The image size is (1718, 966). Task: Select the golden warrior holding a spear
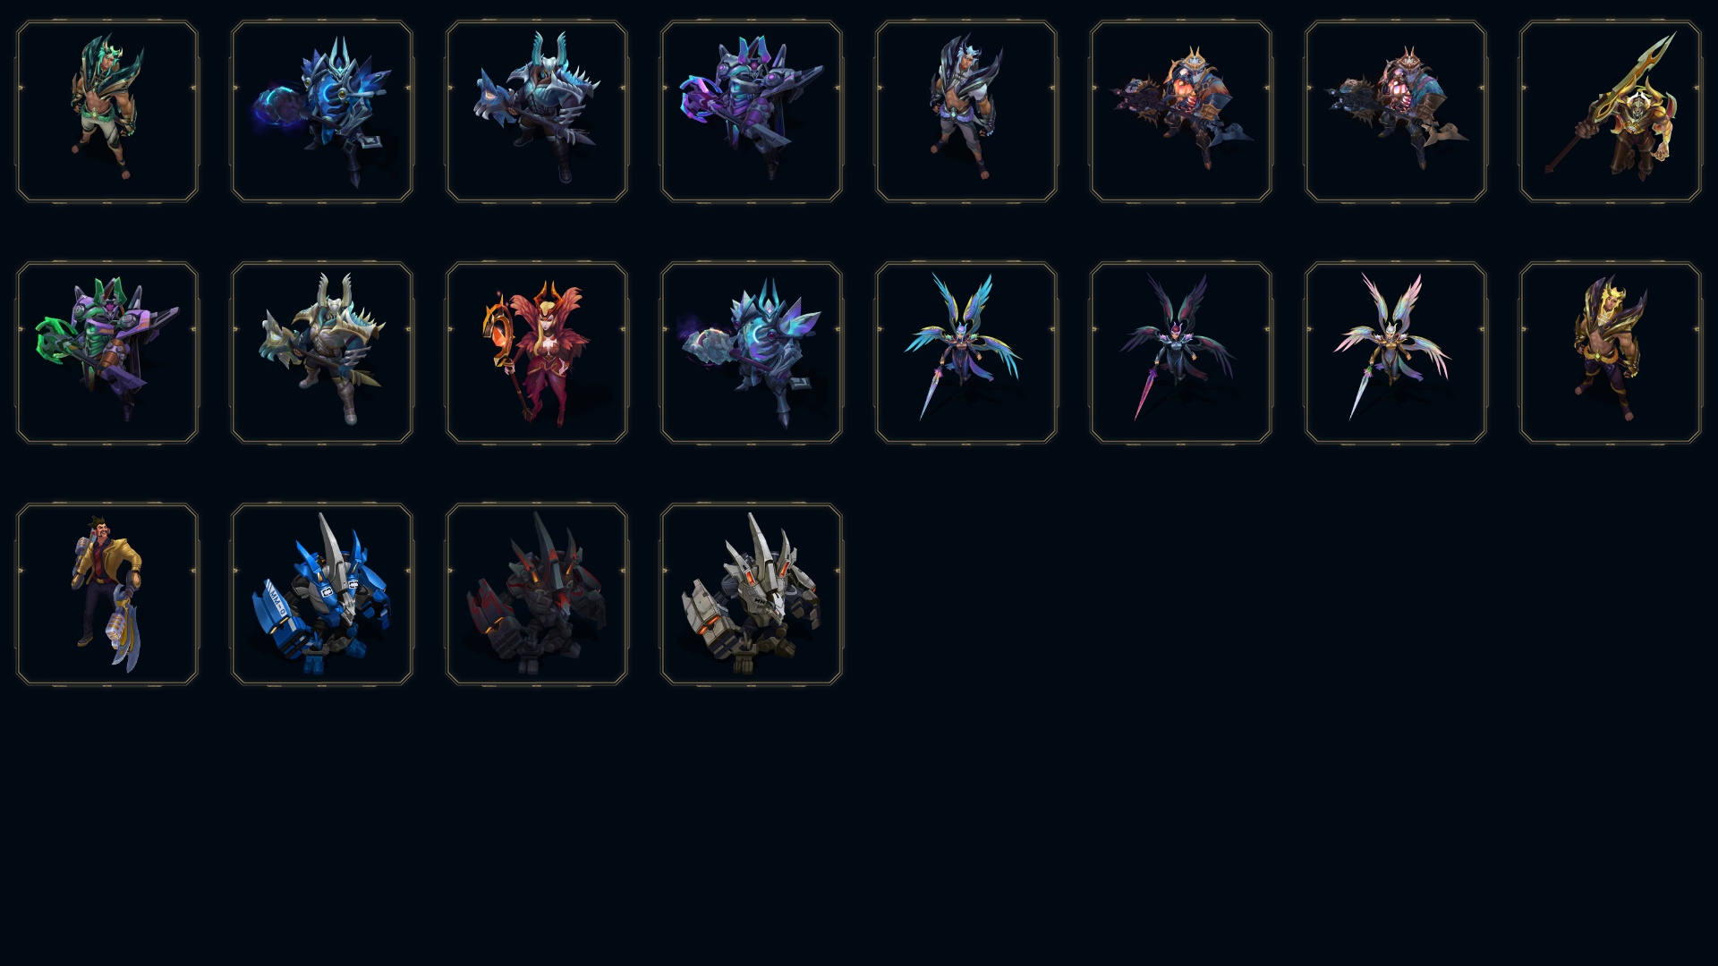1611,111
